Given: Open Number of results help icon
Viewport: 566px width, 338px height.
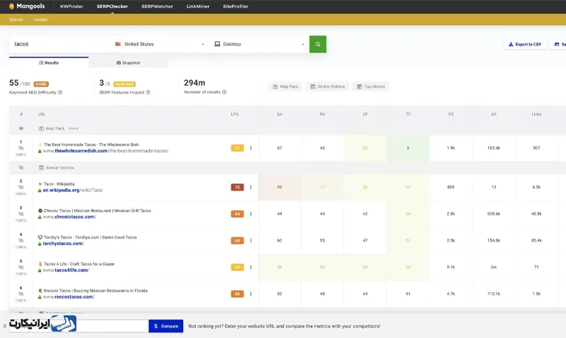Looking at the screenshot, I should (224, 92).
